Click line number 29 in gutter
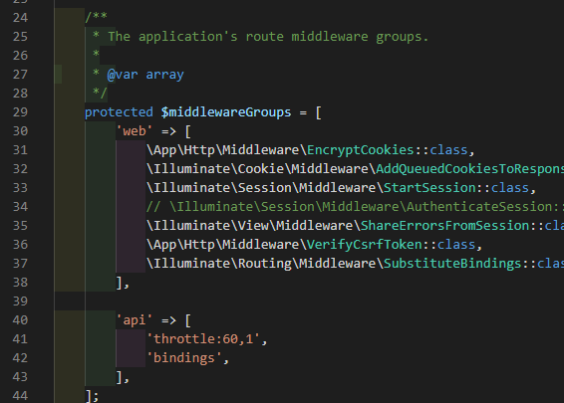Image resolution: width=564 pixels, height=403 pixels. [20, 112]
